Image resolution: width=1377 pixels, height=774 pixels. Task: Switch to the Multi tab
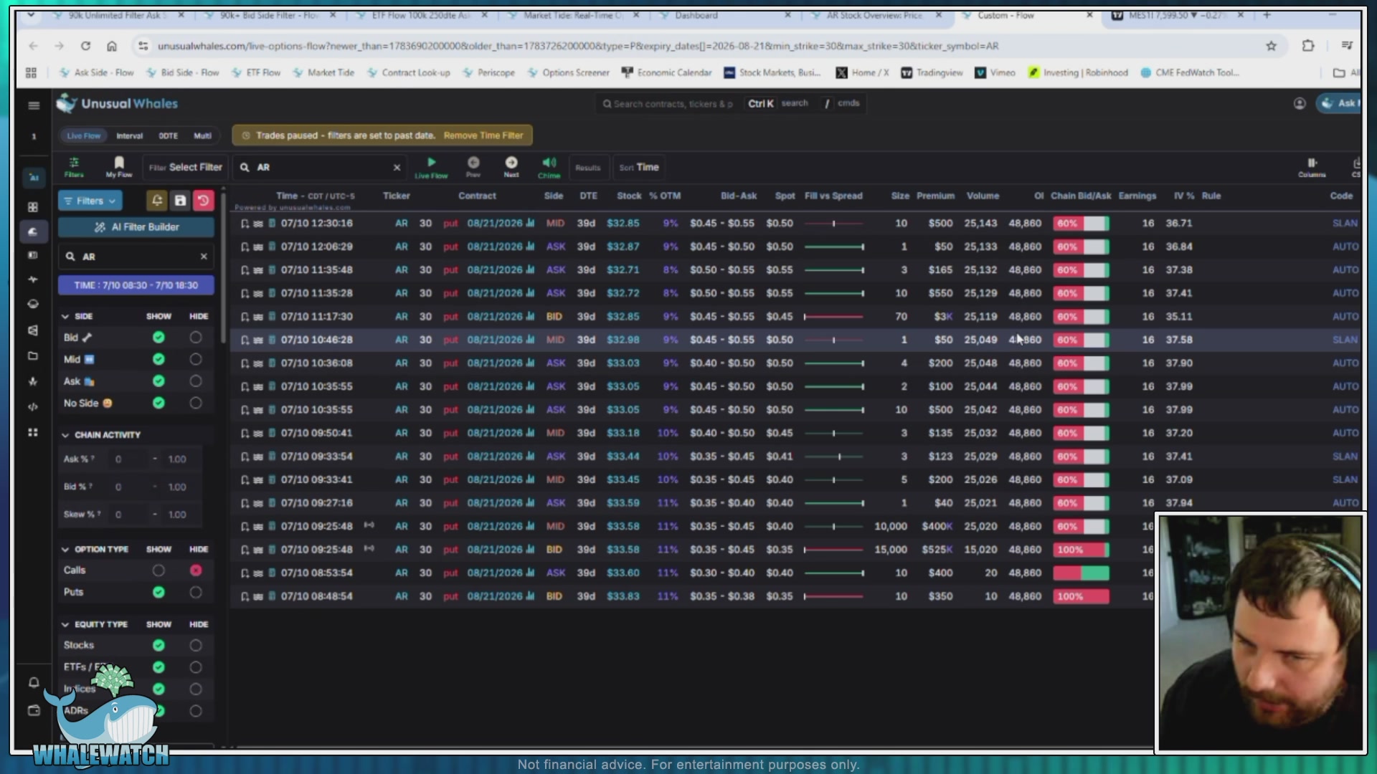click(x=202, y=135)
